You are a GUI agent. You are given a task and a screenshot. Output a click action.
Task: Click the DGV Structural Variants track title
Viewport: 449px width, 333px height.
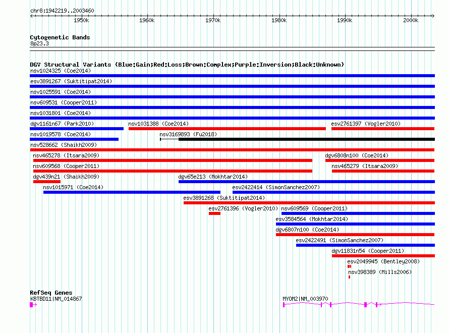[187, 65]
